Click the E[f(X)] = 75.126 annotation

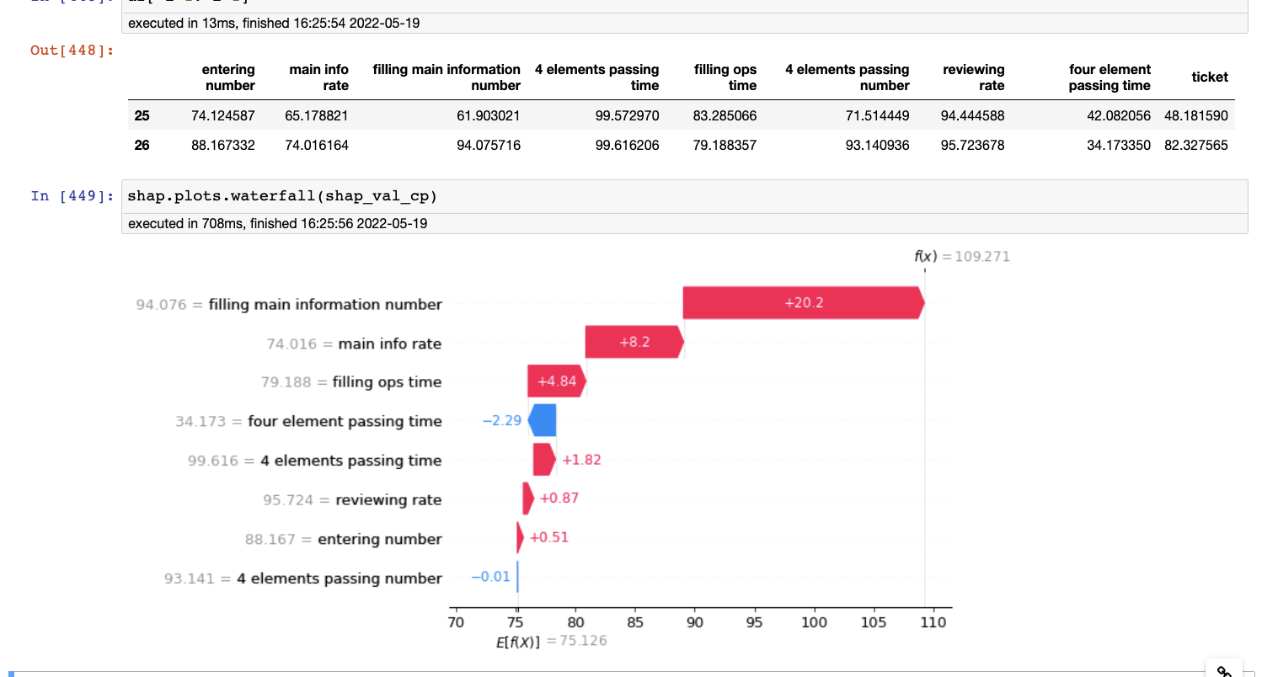[x=552, y=642]
